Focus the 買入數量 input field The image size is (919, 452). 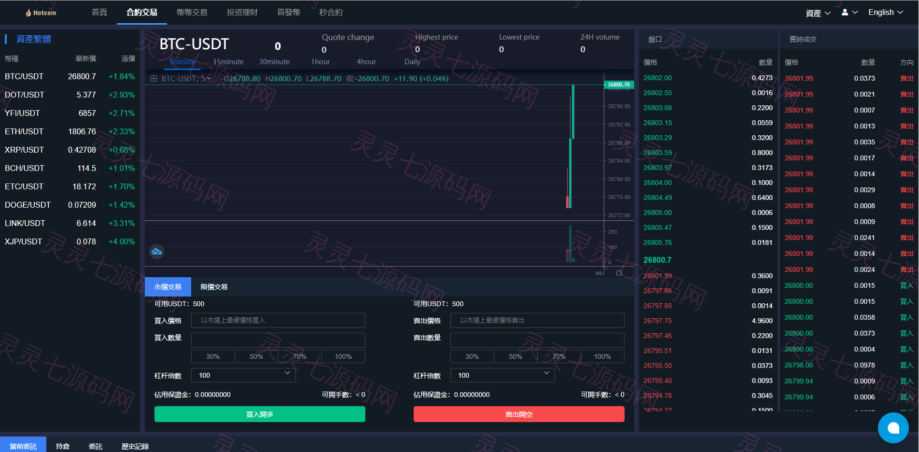coord(278,340)
